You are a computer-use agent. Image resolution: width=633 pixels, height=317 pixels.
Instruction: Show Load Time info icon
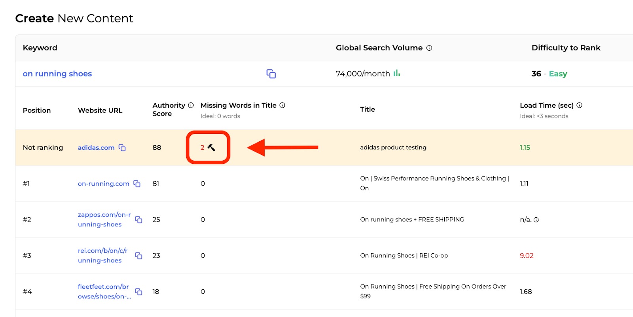[x=580, y=105]
